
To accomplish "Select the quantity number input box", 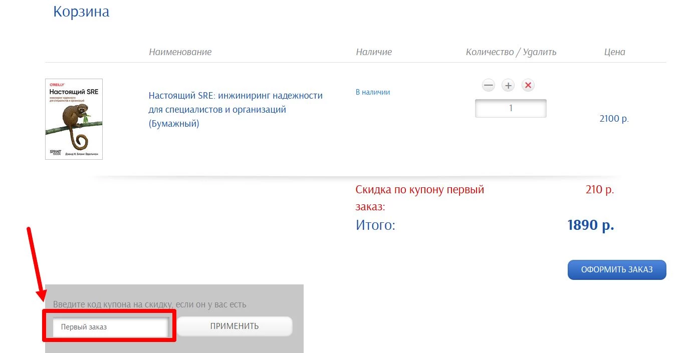I will click(x=511, y=108).
